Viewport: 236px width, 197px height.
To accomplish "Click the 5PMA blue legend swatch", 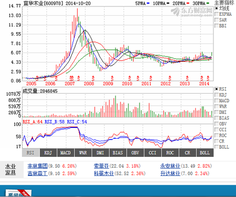I will [148, 3].
